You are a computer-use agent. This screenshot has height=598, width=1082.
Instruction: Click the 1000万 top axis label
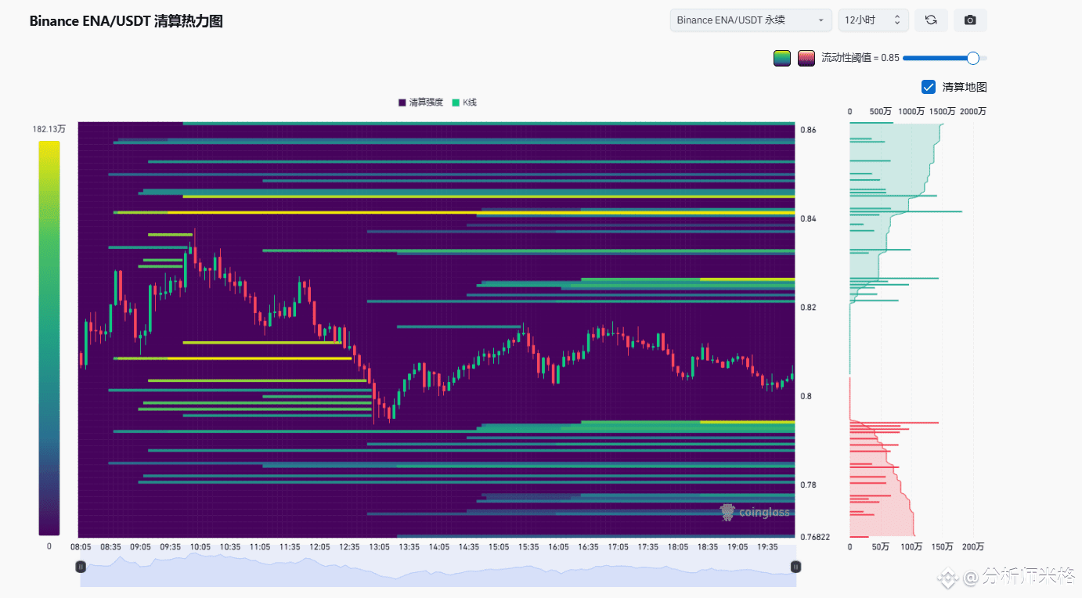(911, 112)
